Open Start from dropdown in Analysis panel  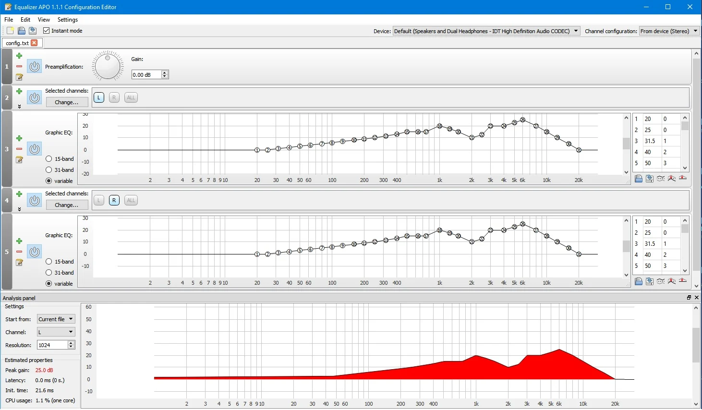tap(56, 319)
